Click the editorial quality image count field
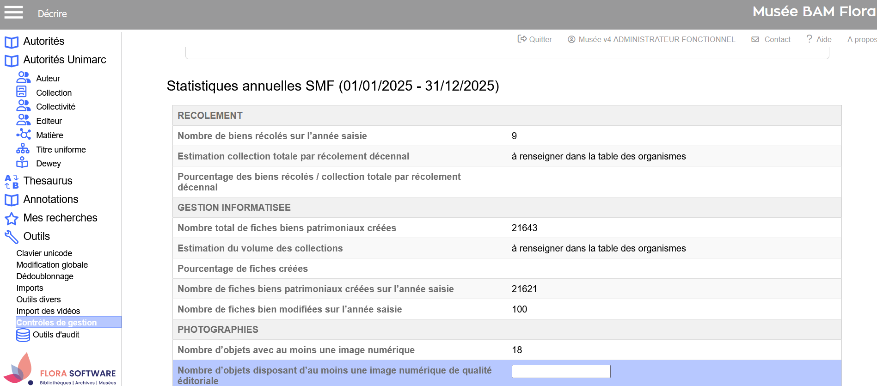The image size is (877, 386). point(561,372)
